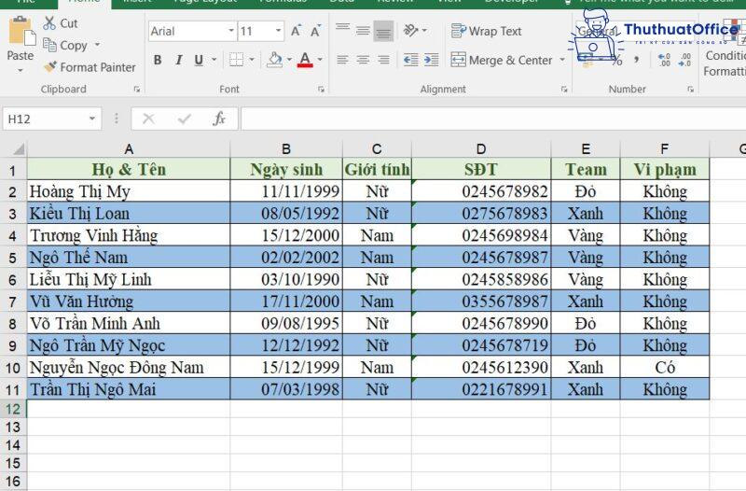Select row 5 header
The image size is (746, 491).
(x=13, y=258)
